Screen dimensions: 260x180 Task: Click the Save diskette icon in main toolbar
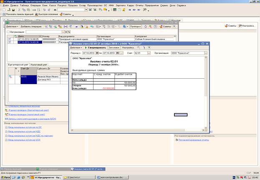(x=13, y=10)
